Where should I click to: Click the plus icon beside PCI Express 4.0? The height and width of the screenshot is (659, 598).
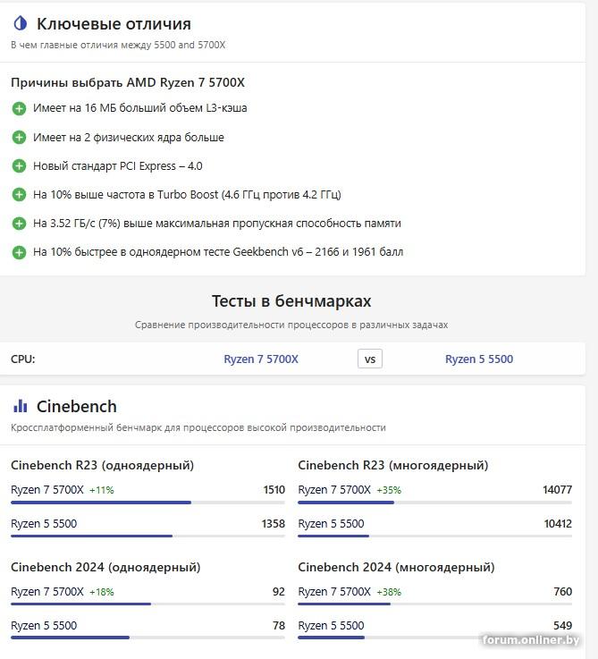coord(19,166)
